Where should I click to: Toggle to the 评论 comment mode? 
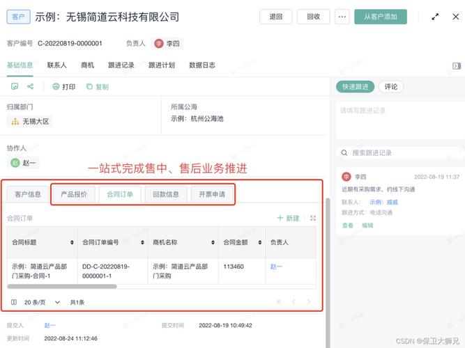[391, 87]
